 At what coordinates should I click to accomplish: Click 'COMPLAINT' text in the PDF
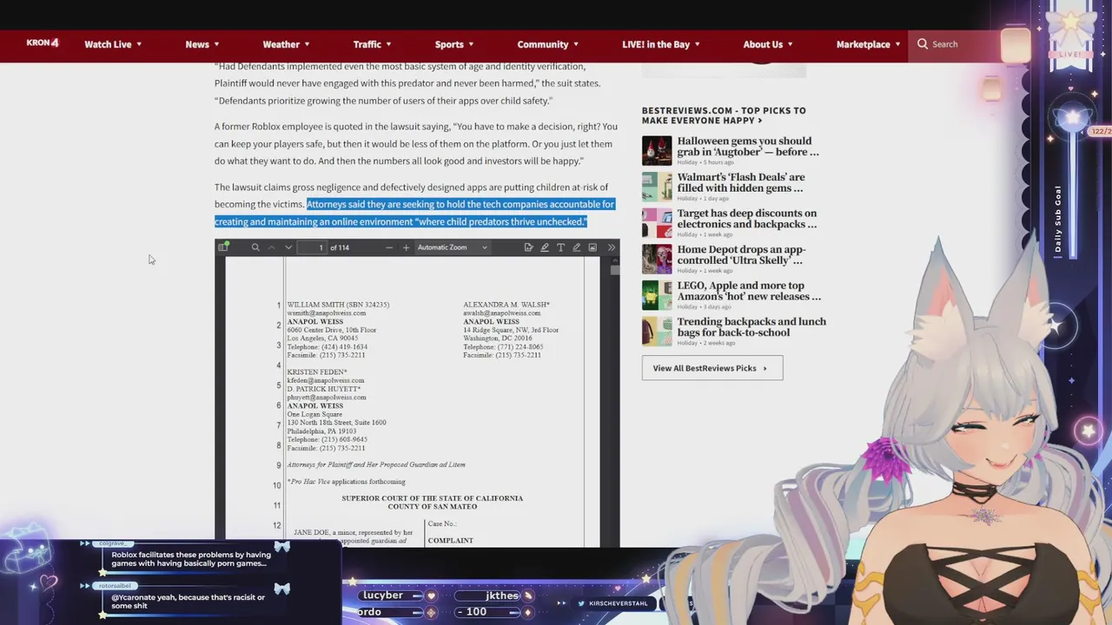(x=450, y=541)
